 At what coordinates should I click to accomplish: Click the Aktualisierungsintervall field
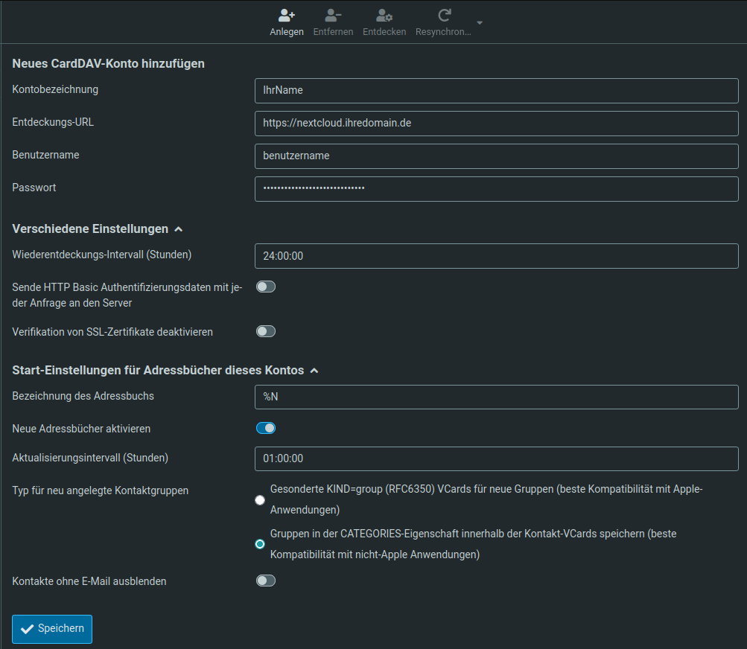[496, 458]
